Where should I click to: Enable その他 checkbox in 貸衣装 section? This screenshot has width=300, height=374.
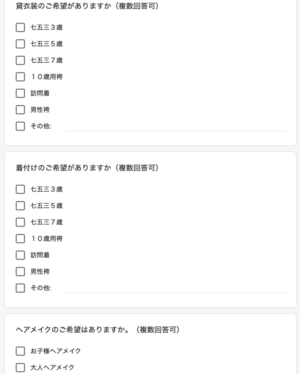(20, 126)
